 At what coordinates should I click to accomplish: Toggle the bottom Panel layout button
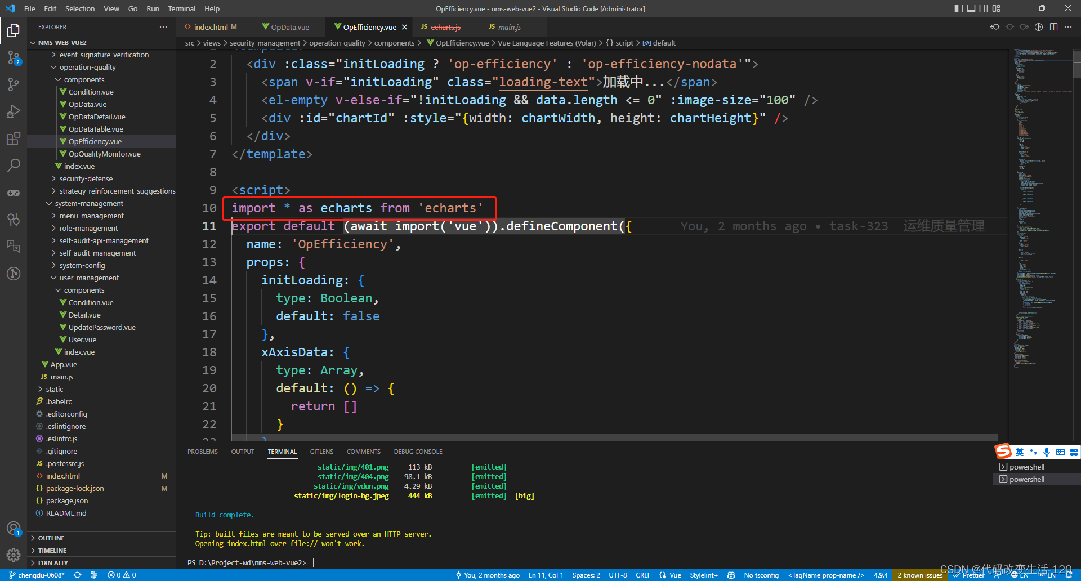(971, 8)
